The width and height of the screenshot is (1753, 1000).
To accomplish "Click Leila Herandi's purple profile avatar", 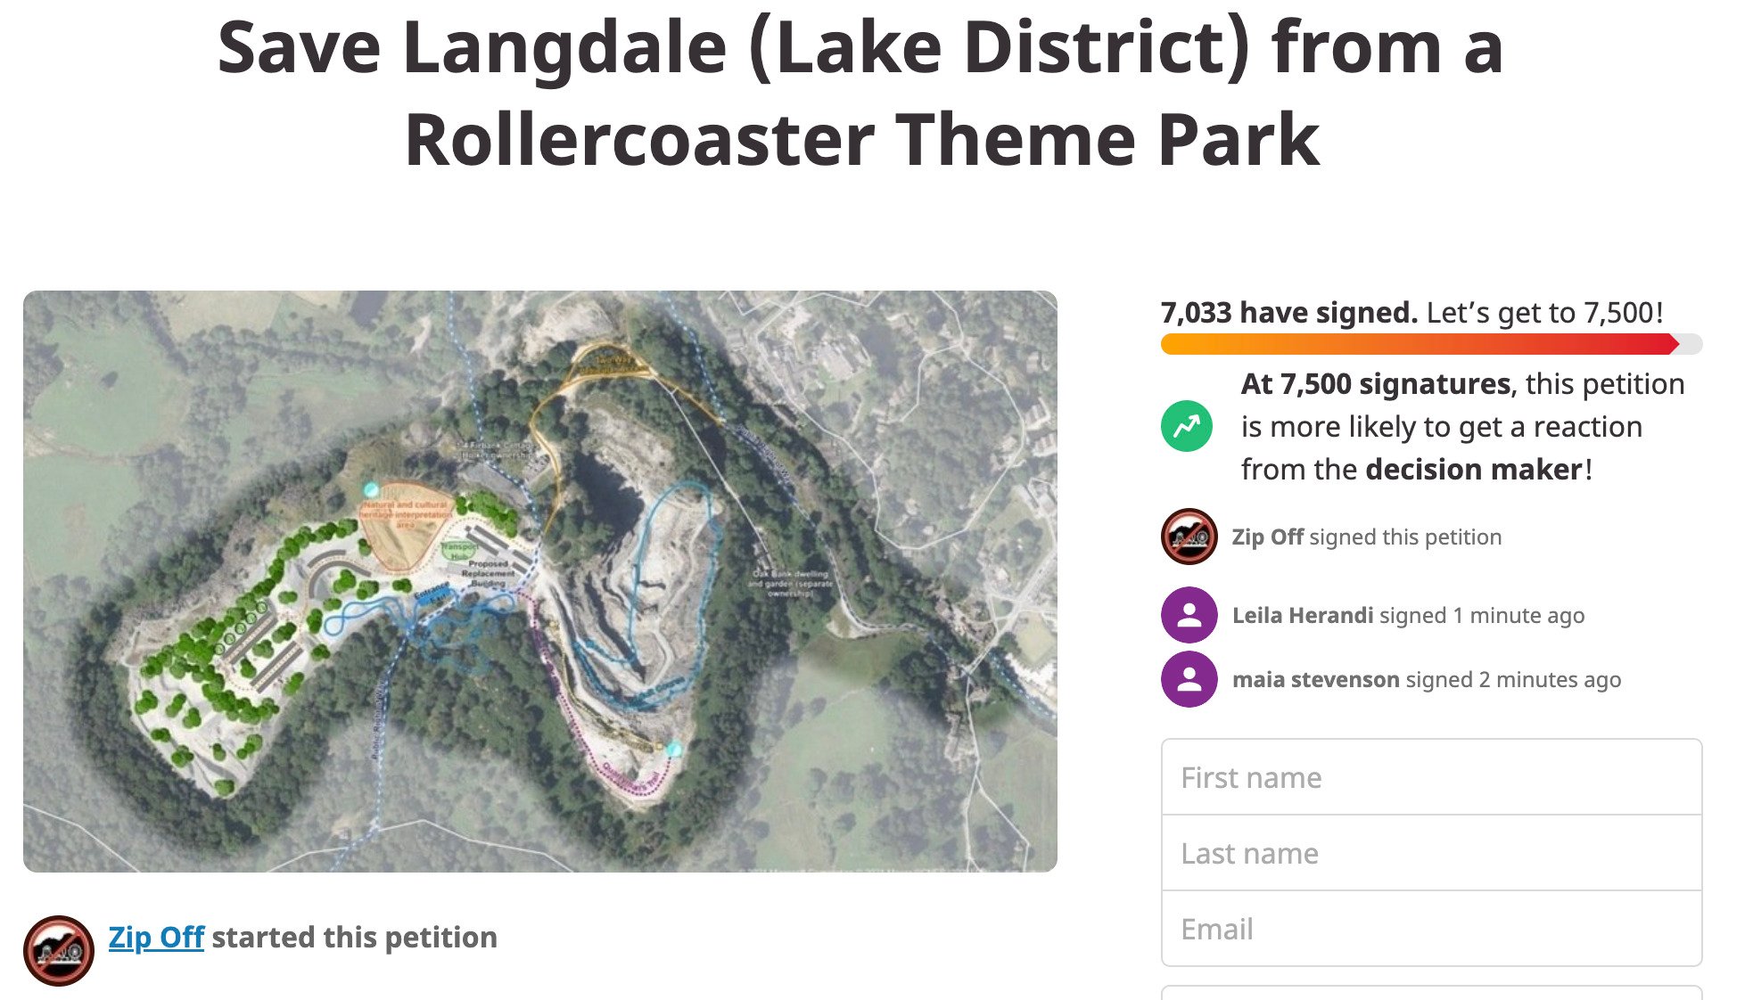I will (x=1189, y=615).
